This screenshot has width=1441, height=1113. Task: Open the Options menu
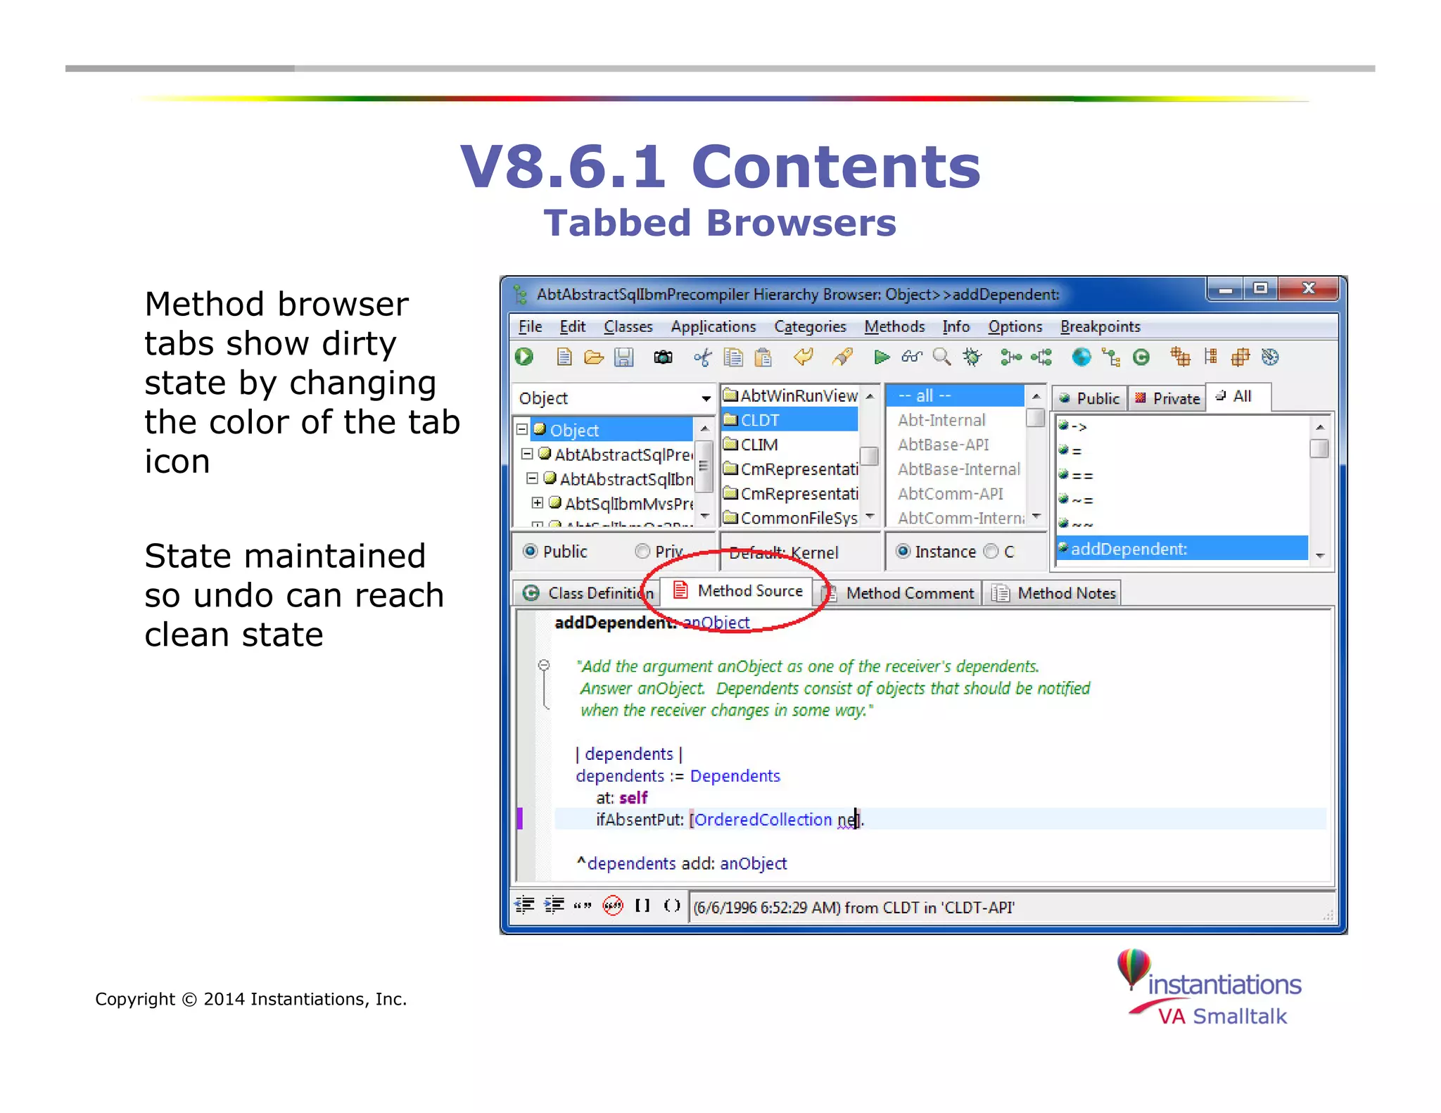(1015, 326)
